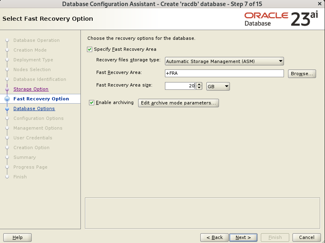Click the Nodes Selection step label
This screenshot has width=325, height=243.
pos(32,69)
